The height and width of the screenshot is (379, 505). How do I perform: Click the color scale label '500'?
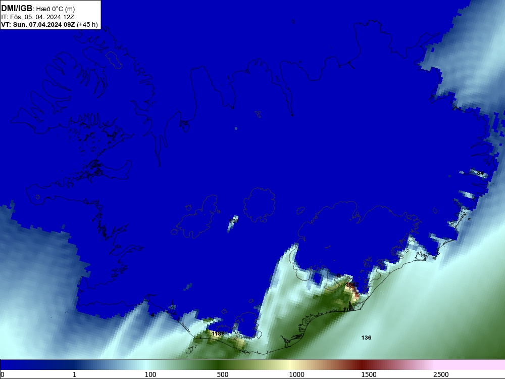tap(223, 374)
